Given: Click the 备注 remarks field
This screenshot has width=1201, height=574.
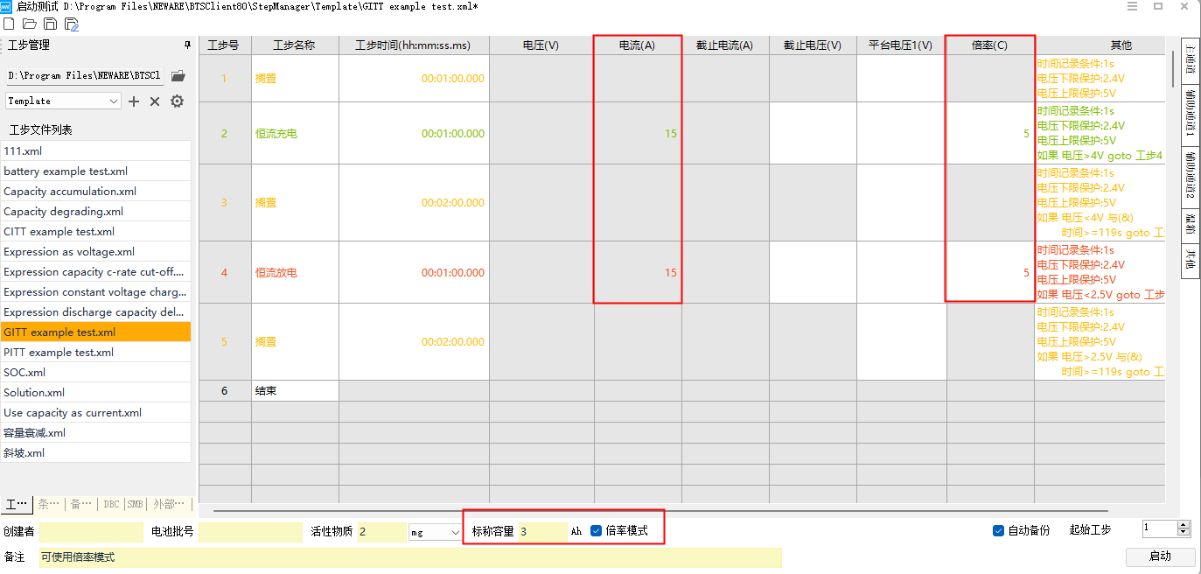Looking at the screenshot, I should (x=410, y=557).
